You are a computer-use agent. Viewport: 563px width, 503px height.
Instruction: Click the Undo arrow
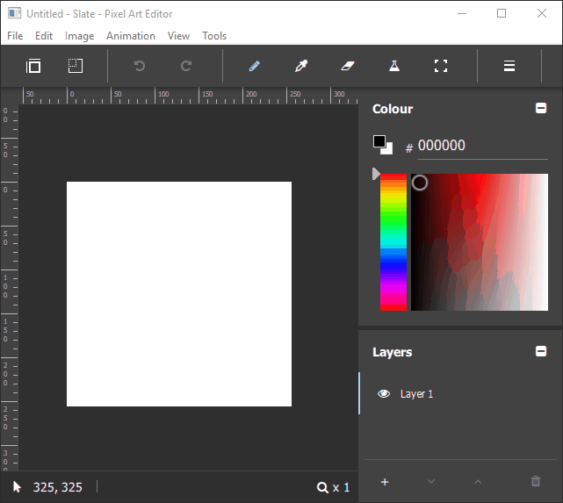point(139,66)
